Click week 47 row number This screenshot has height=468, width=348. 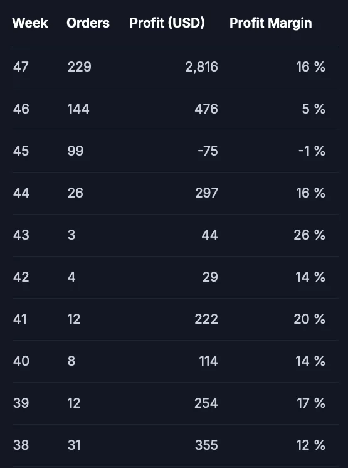[x=21, y=67]
